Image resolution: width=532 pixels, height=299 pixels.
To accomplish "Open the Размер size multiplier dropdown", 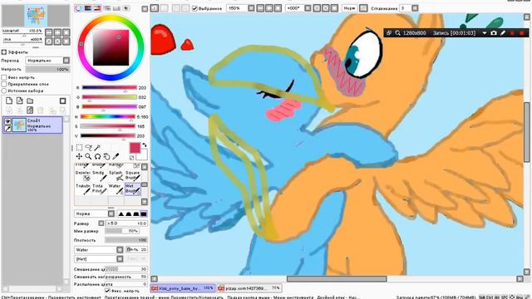I will pyautogui.click(x=101, y=223).
